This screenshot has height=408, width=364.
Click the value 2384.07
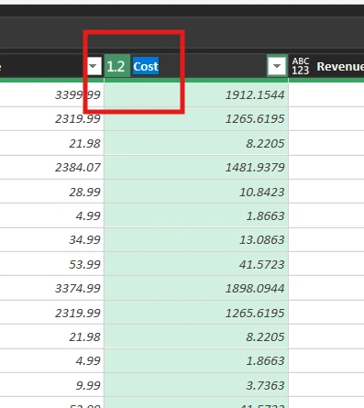coord(51,167)
